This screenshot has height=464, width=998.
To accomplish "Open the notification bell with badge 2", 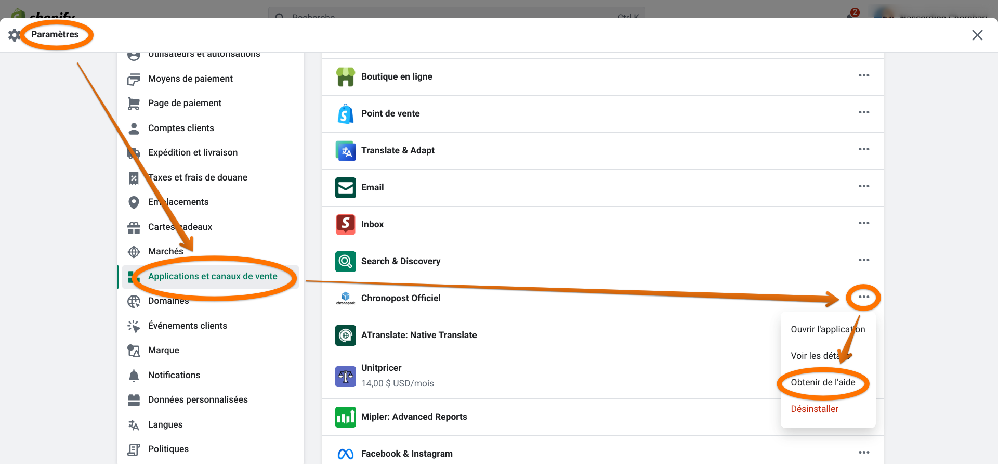I will click(x=851, y=14).
